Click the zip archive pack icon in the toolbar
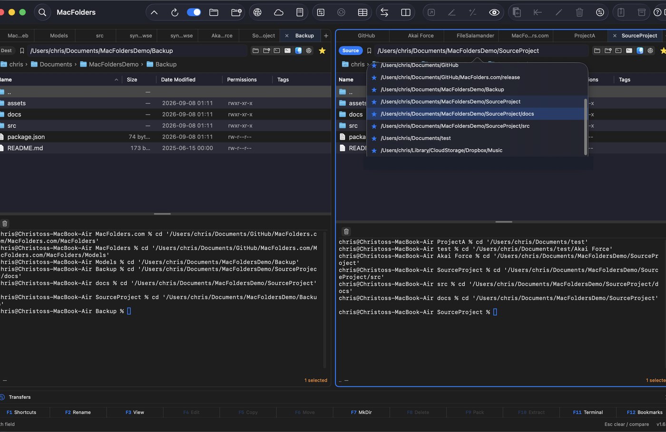Image resolution: width=666 pixels, height=432 pixels. [621, 12]
